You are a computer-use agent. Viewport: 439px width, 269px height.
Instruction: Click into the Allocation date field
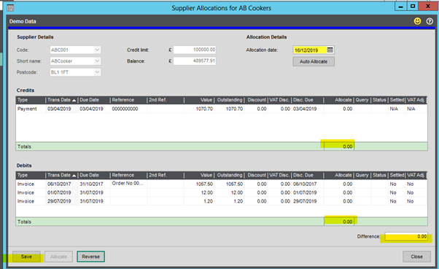[310, 50]
